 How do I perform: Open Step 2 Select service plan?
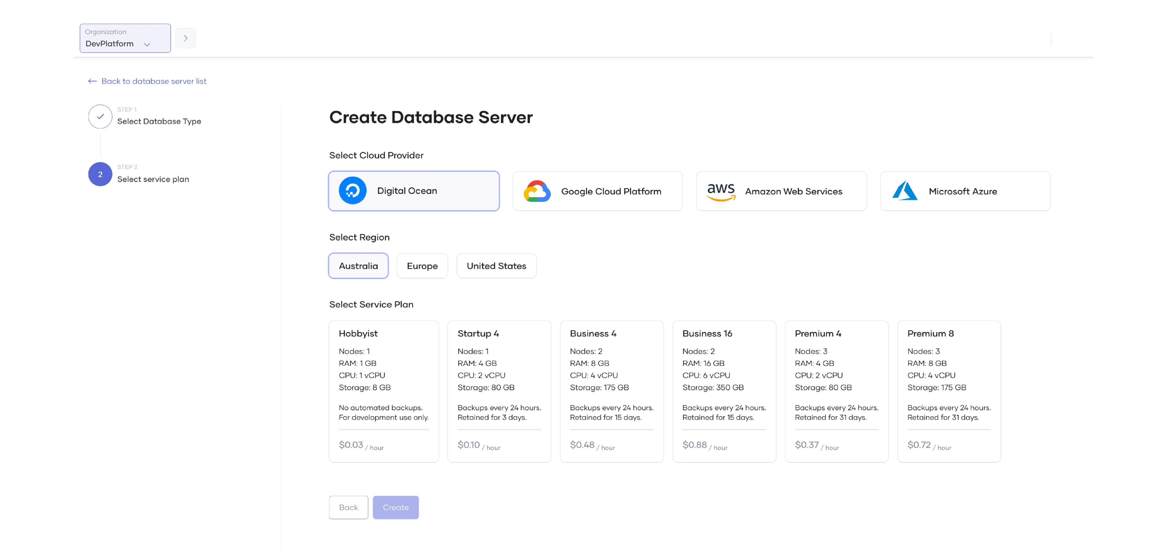click(x=153, y=179)
